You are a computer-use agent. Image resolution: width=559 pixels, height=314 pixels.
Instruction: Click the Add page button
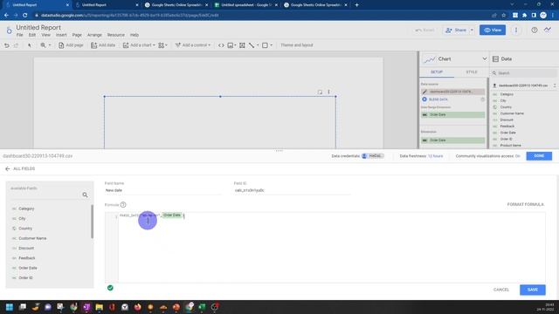71,45
